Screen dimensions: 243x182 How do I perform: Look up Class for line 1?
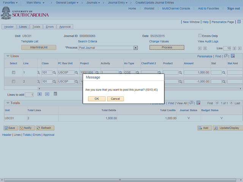(x=54, y=72)
